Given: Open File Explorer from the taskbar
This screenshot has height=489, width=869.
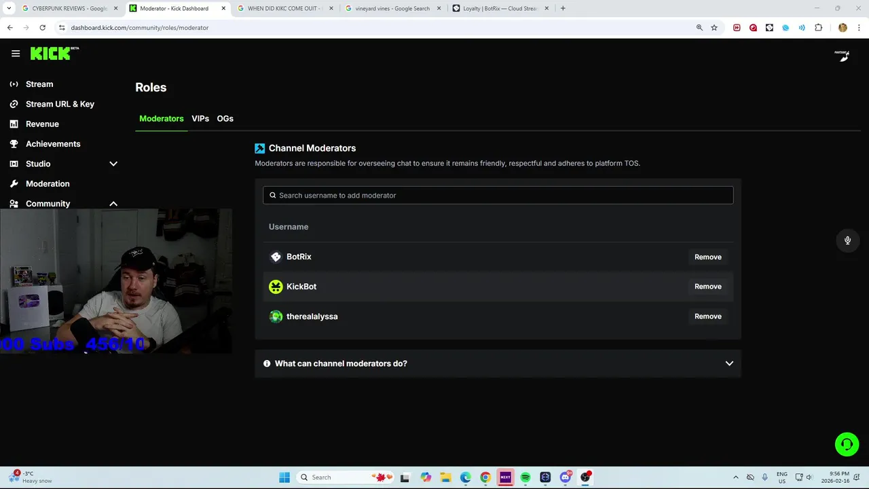Looking at the screenshot, I should coord(445,477).
